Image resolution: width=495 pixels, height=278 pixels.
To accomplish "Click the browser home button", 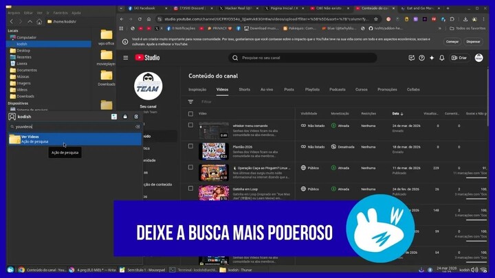I will [148, 19].
